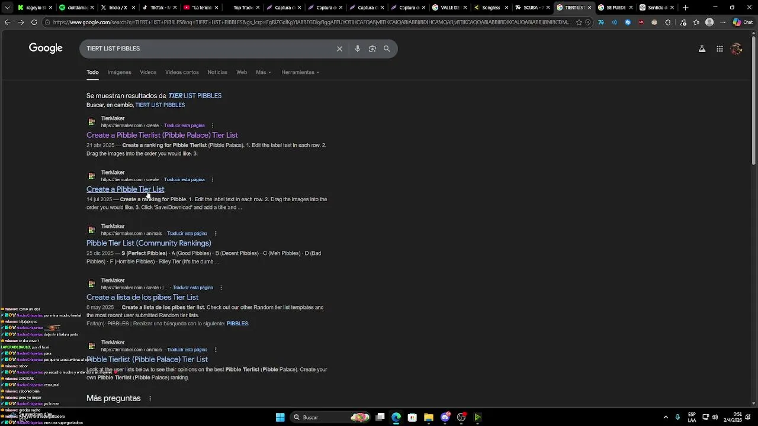The height and width of the screenshot is (426, 758).
Task: Open Task View on the taskbar
Action: (380, 417)
